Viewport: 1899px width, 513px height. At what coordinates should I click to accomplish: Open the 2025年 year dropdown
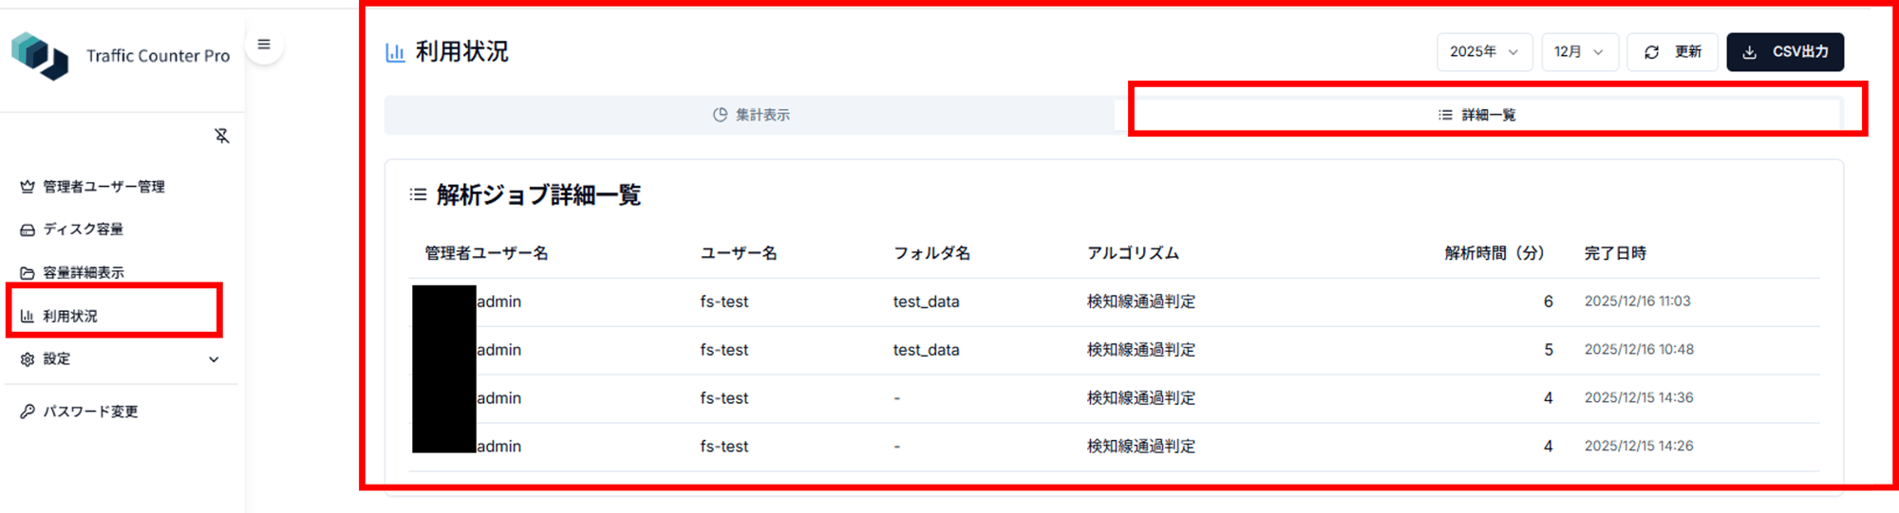click(x=1483, y=52)
